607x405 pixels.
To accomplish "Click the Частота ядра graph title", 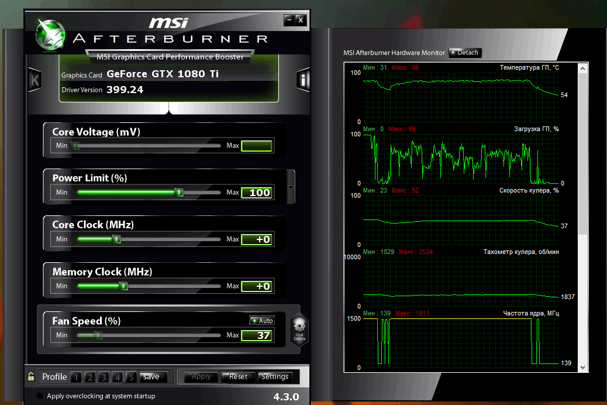I will [x=531, y=313].
